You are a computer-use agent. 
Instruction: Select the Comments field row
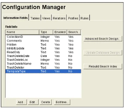pos(43,41)
